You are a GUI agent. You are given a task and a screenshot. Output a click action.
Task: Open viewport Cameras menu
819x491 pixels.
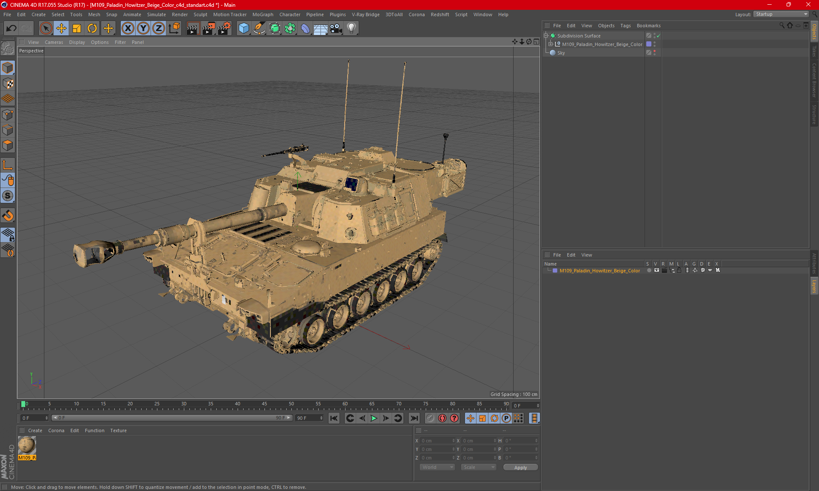pos(54,42)
